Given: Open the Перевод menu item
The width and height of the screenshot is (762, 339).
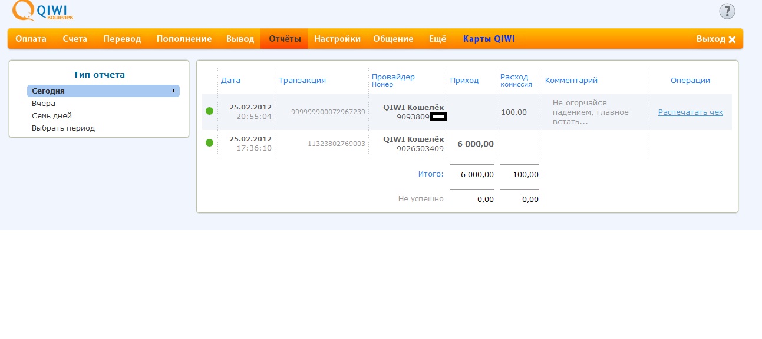Looking at the screenshot, I should pyautogui.click(x=123, y=39).
